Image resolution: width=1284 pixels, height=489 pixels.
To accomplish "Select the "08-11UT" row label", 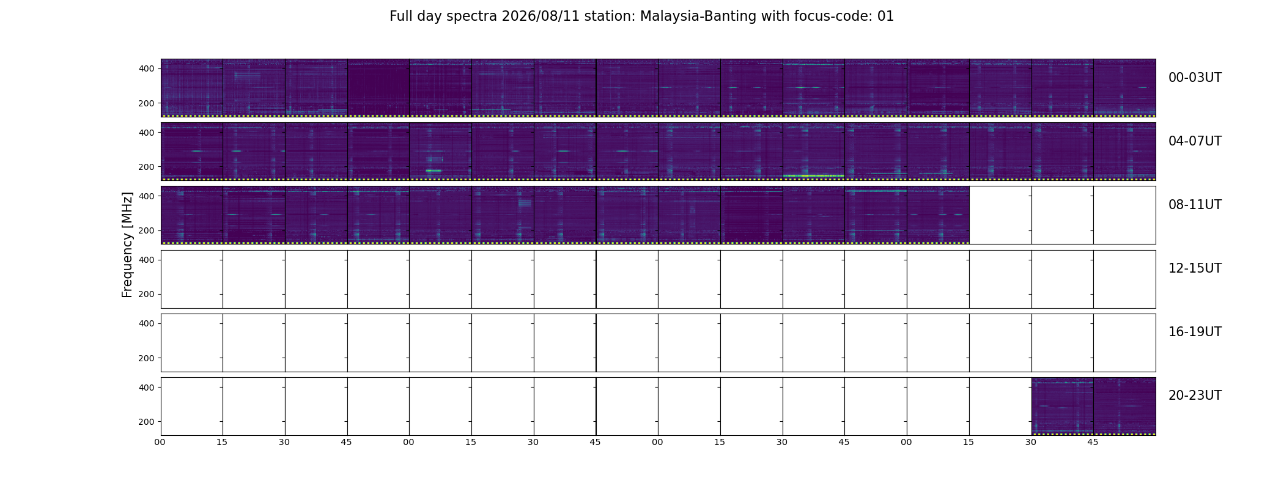I will (1195, 205).
